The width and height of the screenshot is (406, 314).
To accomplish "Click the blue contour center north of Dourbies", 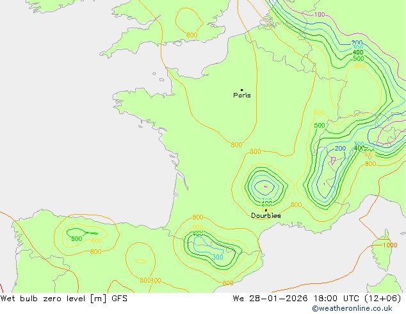I will tap(264, 187).
